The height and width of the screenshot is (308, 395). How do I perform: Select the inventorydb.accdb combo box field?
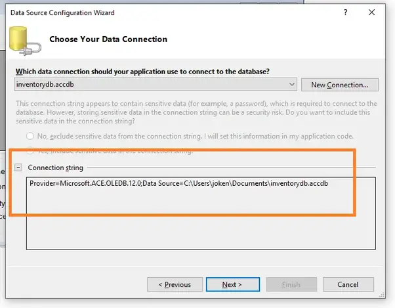(x=151, y=84)
